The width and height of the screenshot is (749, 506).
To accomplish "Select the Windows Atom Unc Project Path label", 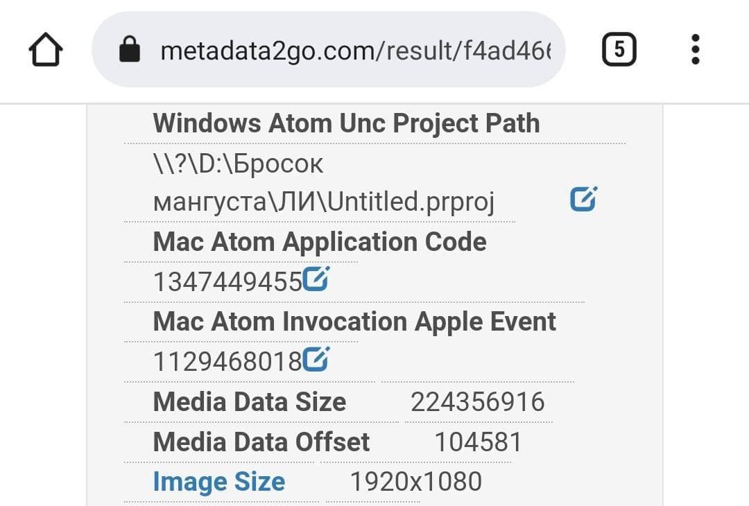I will pos(346,123).
